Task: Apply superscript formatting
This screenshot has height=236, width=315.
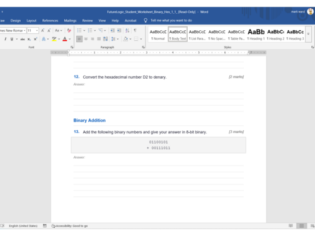Action: point(35,39)
